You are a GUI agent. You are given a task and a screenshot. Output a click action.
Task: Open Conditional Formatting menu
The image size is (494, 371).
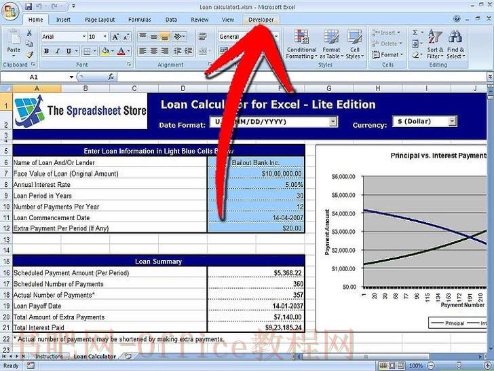[x=301, y=44]
